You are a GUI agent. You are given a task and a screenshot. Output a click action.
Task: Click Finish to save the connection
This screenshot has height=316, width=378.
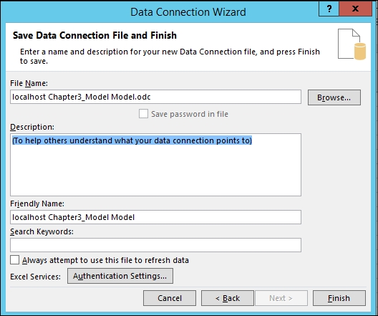(x=339, y=298)
